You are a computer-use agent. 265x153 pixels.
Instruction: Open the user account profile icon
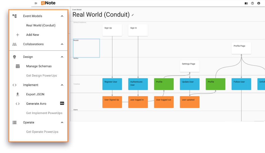tap(259, 3)
